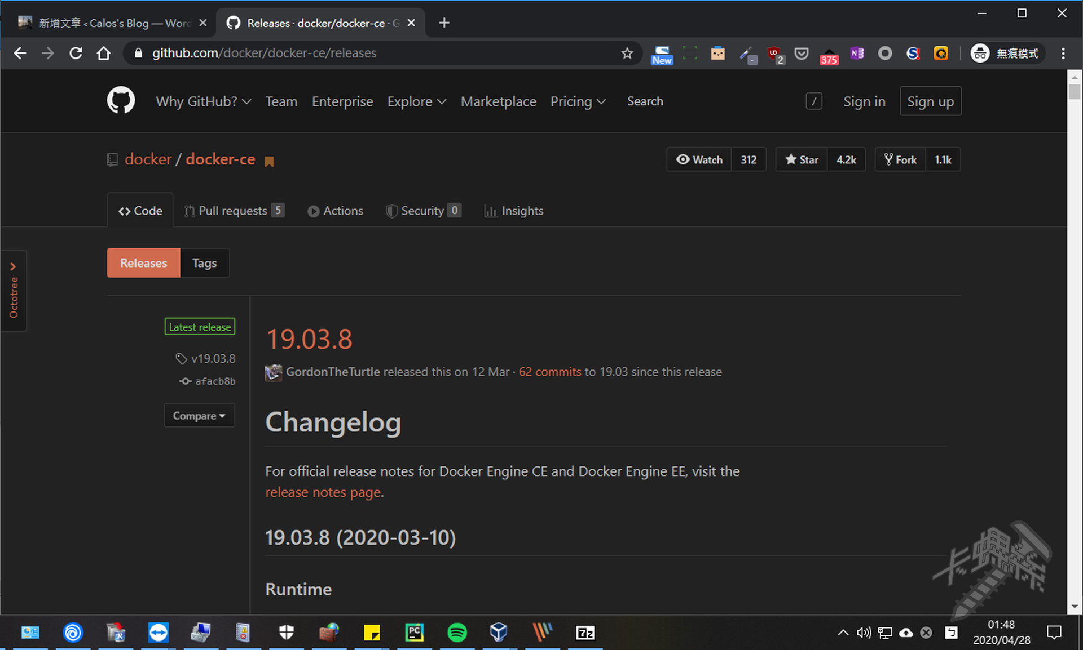Click the v19.03.8 tag icon link
1083x650 pixels.
(x=205, y=359)
